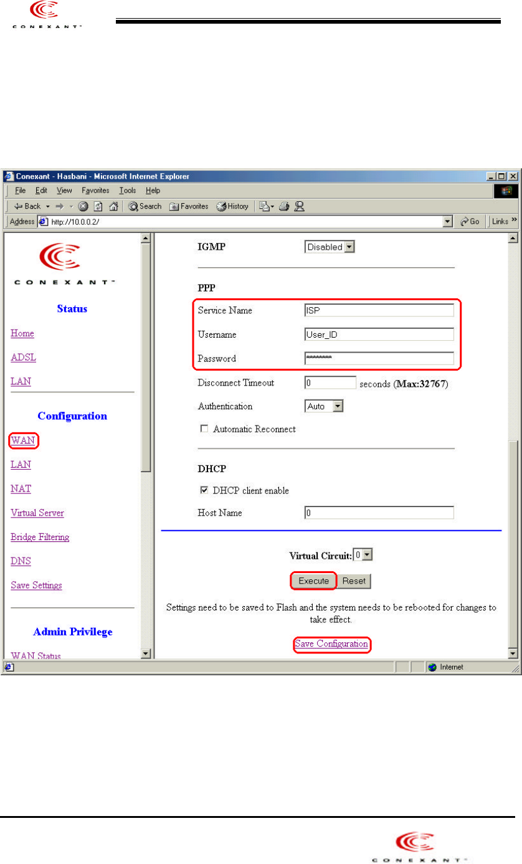Open the LAN link under Status
This screenshot has height=864, width=522.
21,381
